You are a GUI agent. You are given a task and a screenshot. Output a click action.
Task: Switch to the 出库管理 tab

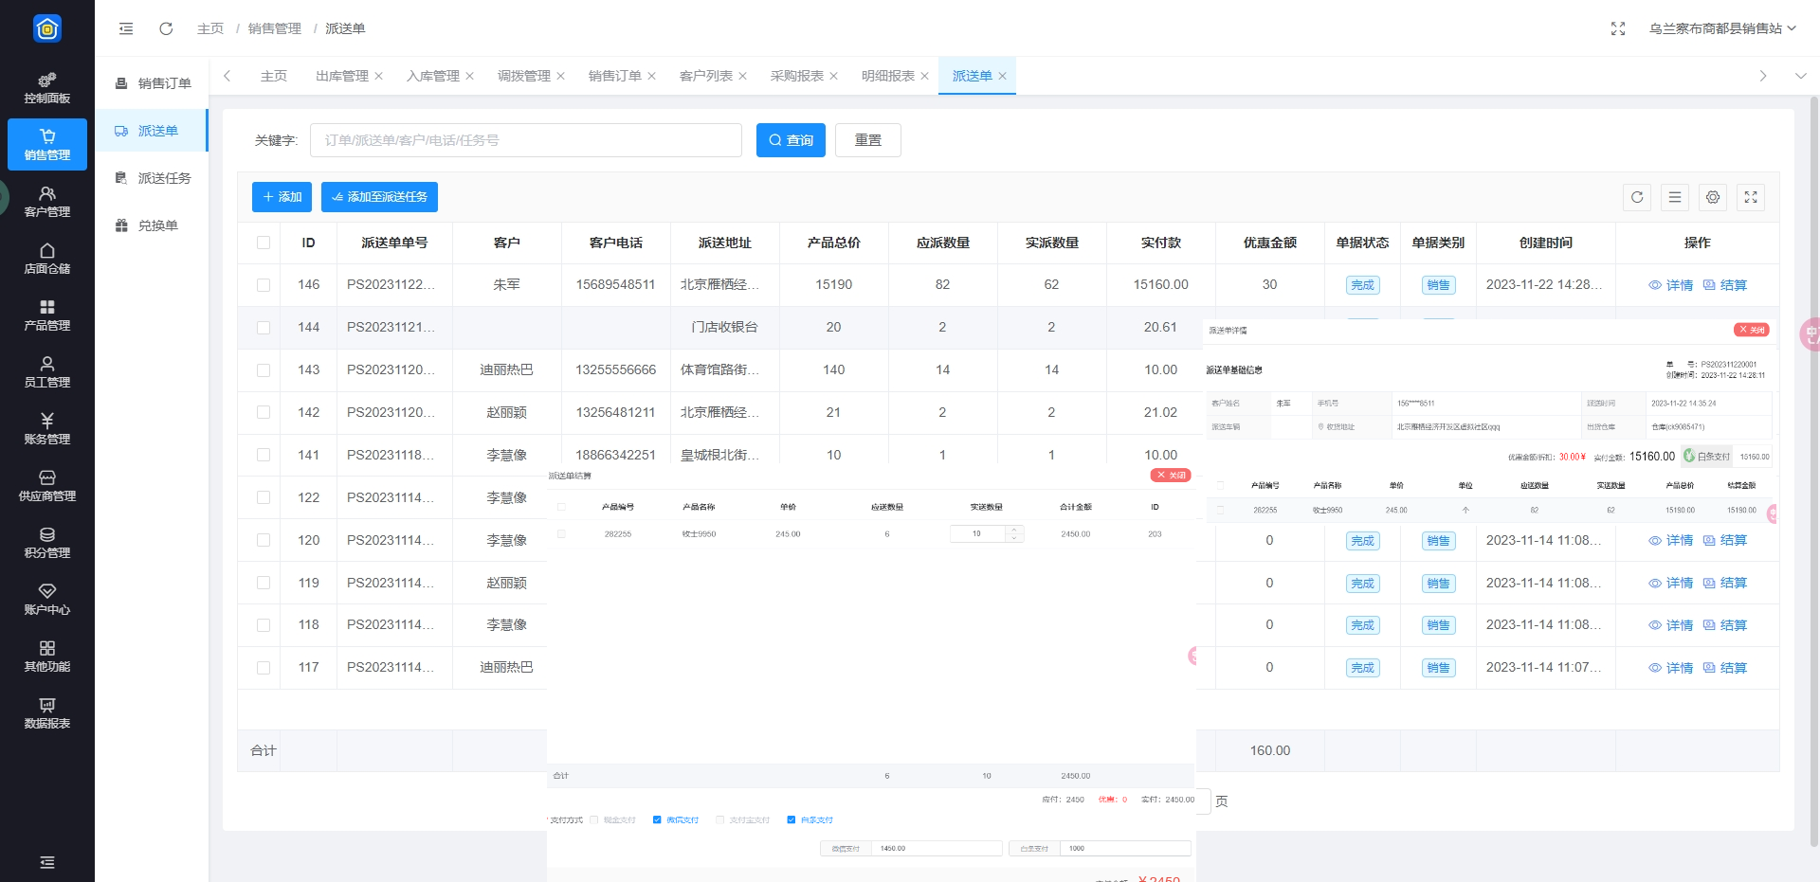coord(341,76)
